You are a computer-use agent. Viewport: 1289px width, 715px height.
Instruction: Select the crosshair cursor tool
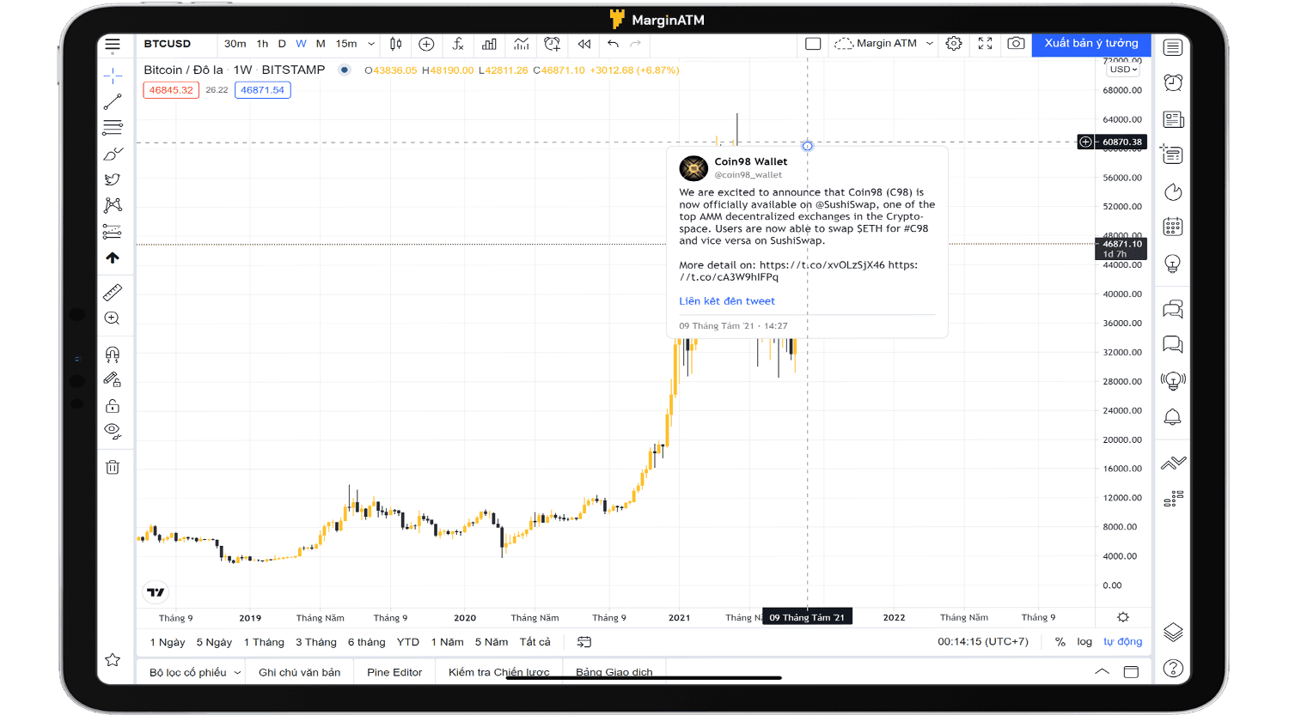[113, 76]
